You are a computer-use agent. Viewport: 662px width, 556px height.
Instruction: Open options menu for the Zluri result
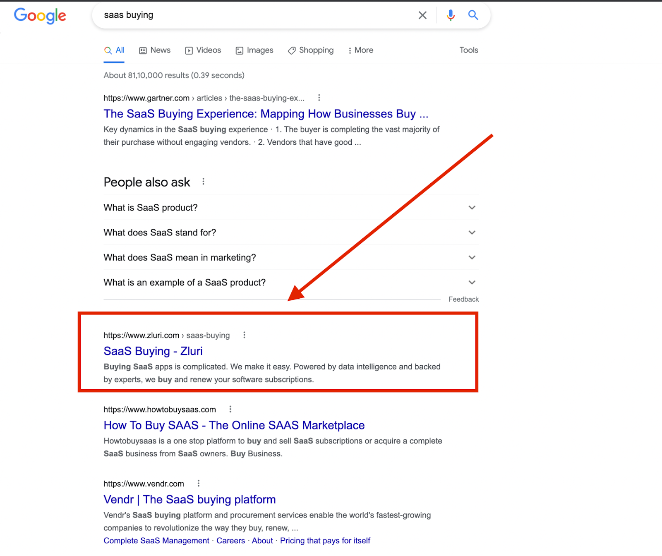tap(244, 335)
